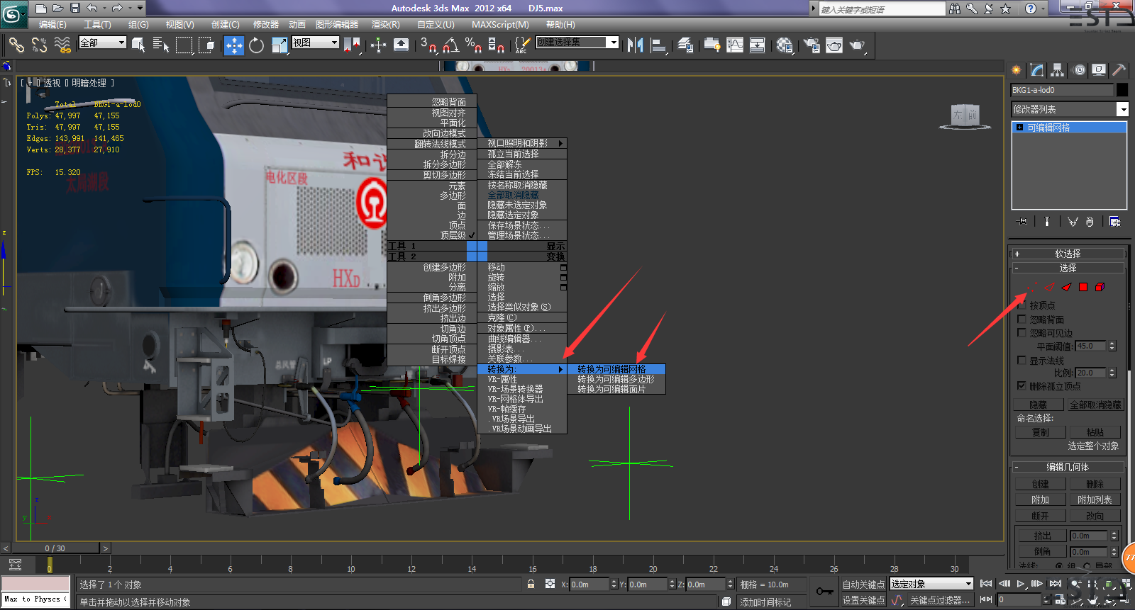
Task: Switch to the Hierarchy panel tab
Action: tap(1058, 69)
